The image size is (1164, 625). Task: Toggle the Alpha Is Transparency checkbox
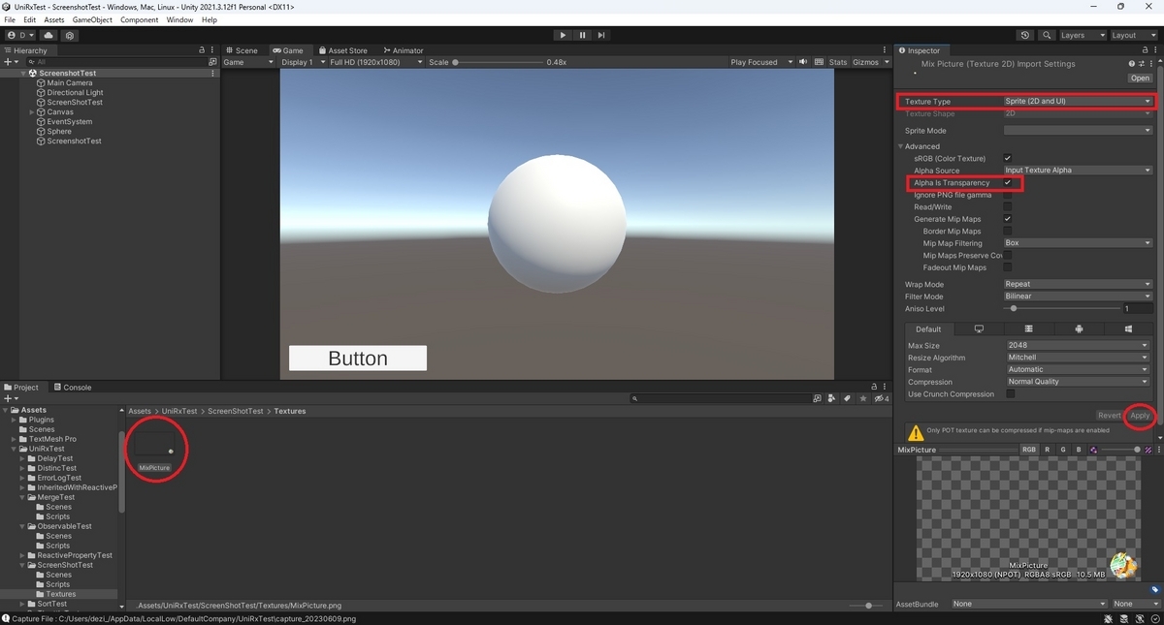pyautogui.click(x=1006, y=182)
